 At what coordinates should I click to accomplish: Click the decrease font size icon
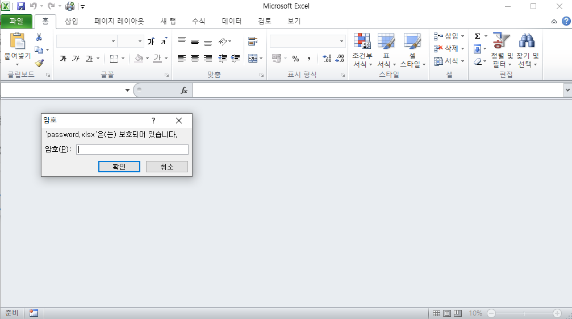tap(164, 42)
